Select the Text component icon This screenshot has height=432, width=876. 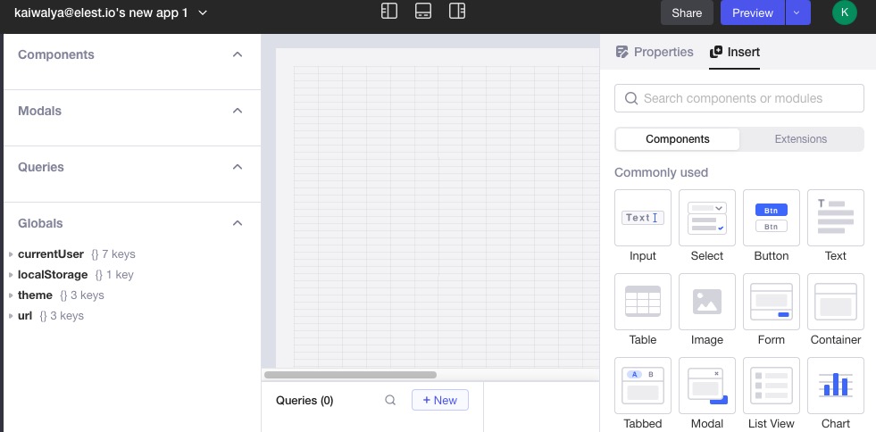pyautogui.click(x=835, y=218)
